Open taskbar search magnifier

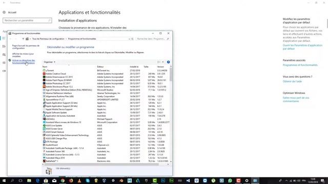pyautogui.click(x=12, y=180)
